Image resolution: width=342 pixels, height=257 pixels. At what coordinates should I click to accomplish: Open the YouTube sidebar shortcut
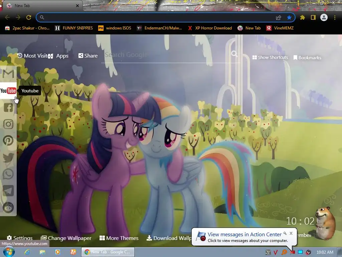[8, 90]
